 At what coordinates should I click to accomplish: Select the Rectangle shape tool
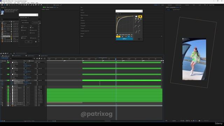(24, 5)
